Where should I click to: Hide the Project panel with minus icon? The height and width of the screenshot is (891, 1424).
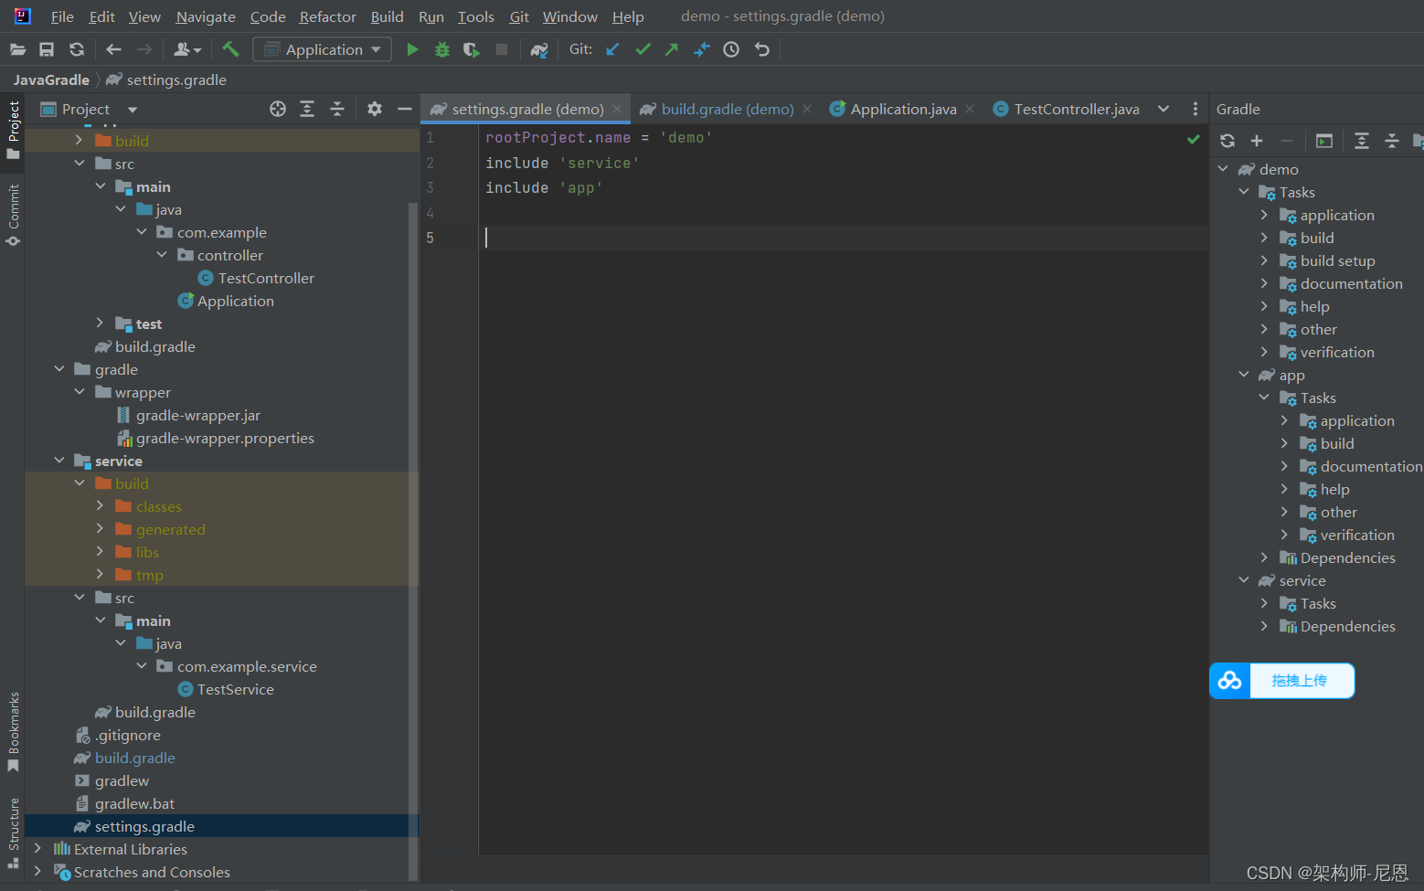tap(405, 109)
